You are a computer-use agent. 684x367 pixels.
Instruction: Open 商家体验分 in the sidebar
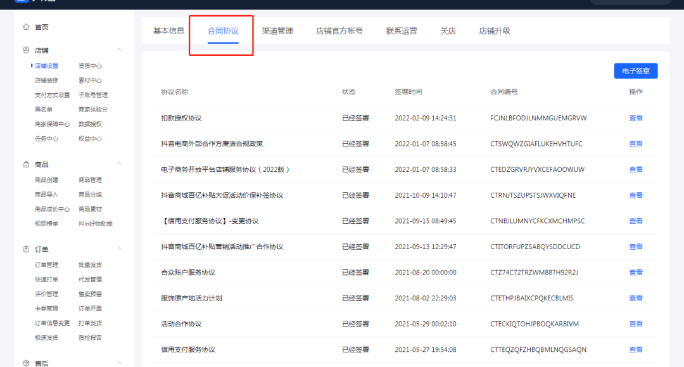point(93,110)
